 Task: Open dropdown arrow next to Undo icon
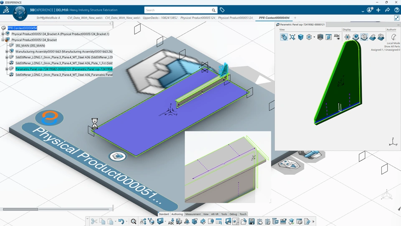(127, 221)
